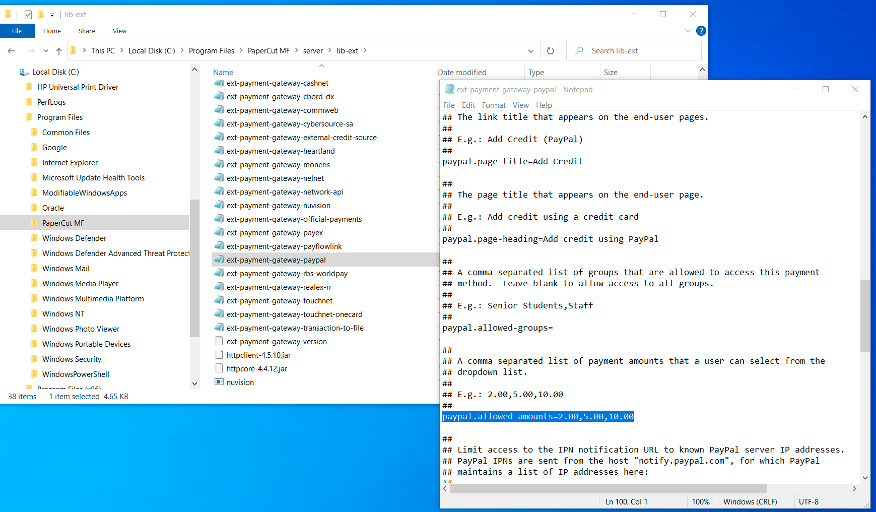Expand chevron after Program Files in breadcrumb
This screenshot has width=876, height=512.
241,50
